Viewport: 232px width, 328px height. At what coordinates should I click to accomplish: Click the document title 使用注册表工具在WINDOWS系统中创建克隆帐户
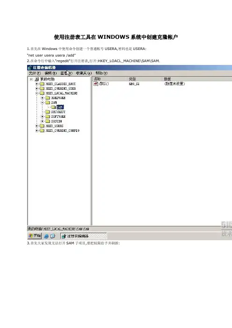116,37
